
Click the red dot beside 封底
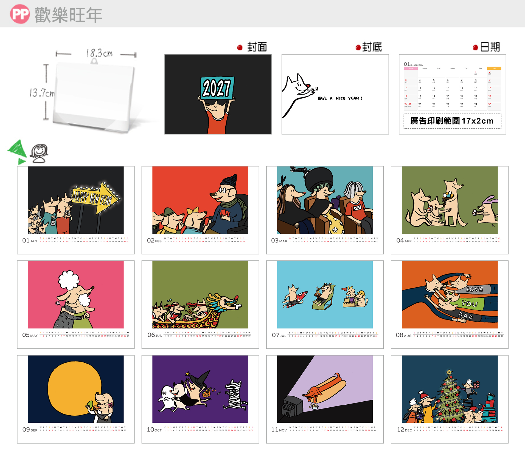[x=358, y=48]
